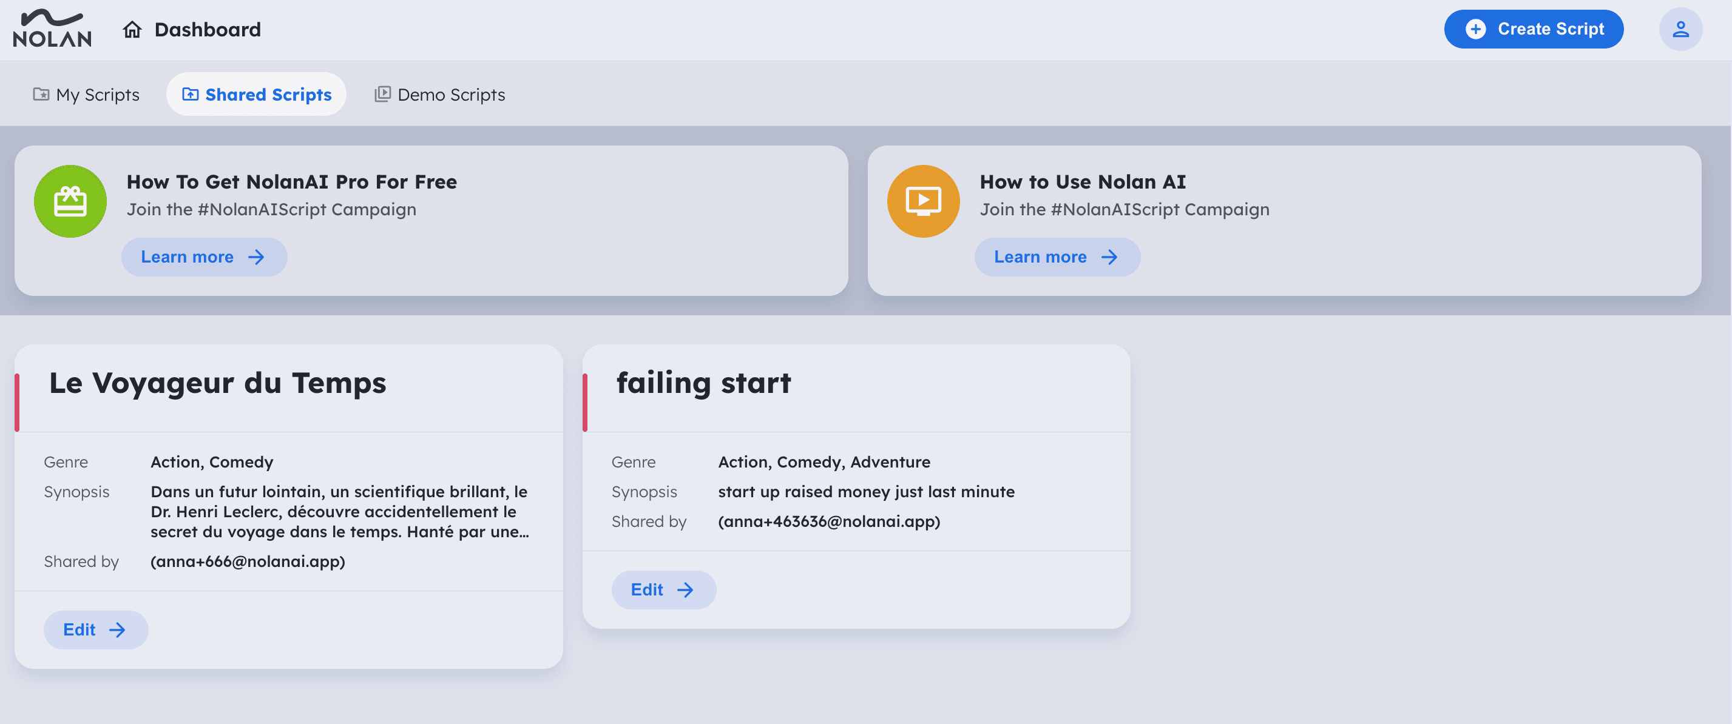Screen dimensions: 1732x724
Task: Open the user profile avatar menu
Action: coord(1680,29)
